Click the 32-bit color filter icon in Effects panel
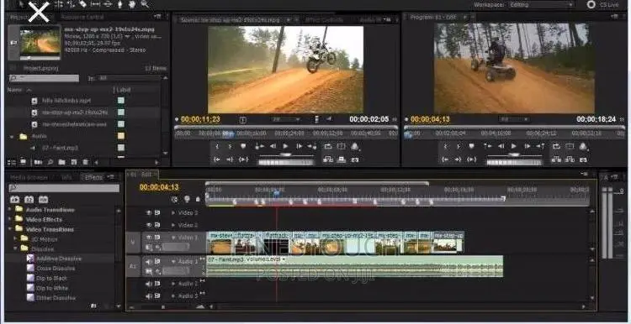This screenshot has height=324, width=631. [x=29, y=200]
